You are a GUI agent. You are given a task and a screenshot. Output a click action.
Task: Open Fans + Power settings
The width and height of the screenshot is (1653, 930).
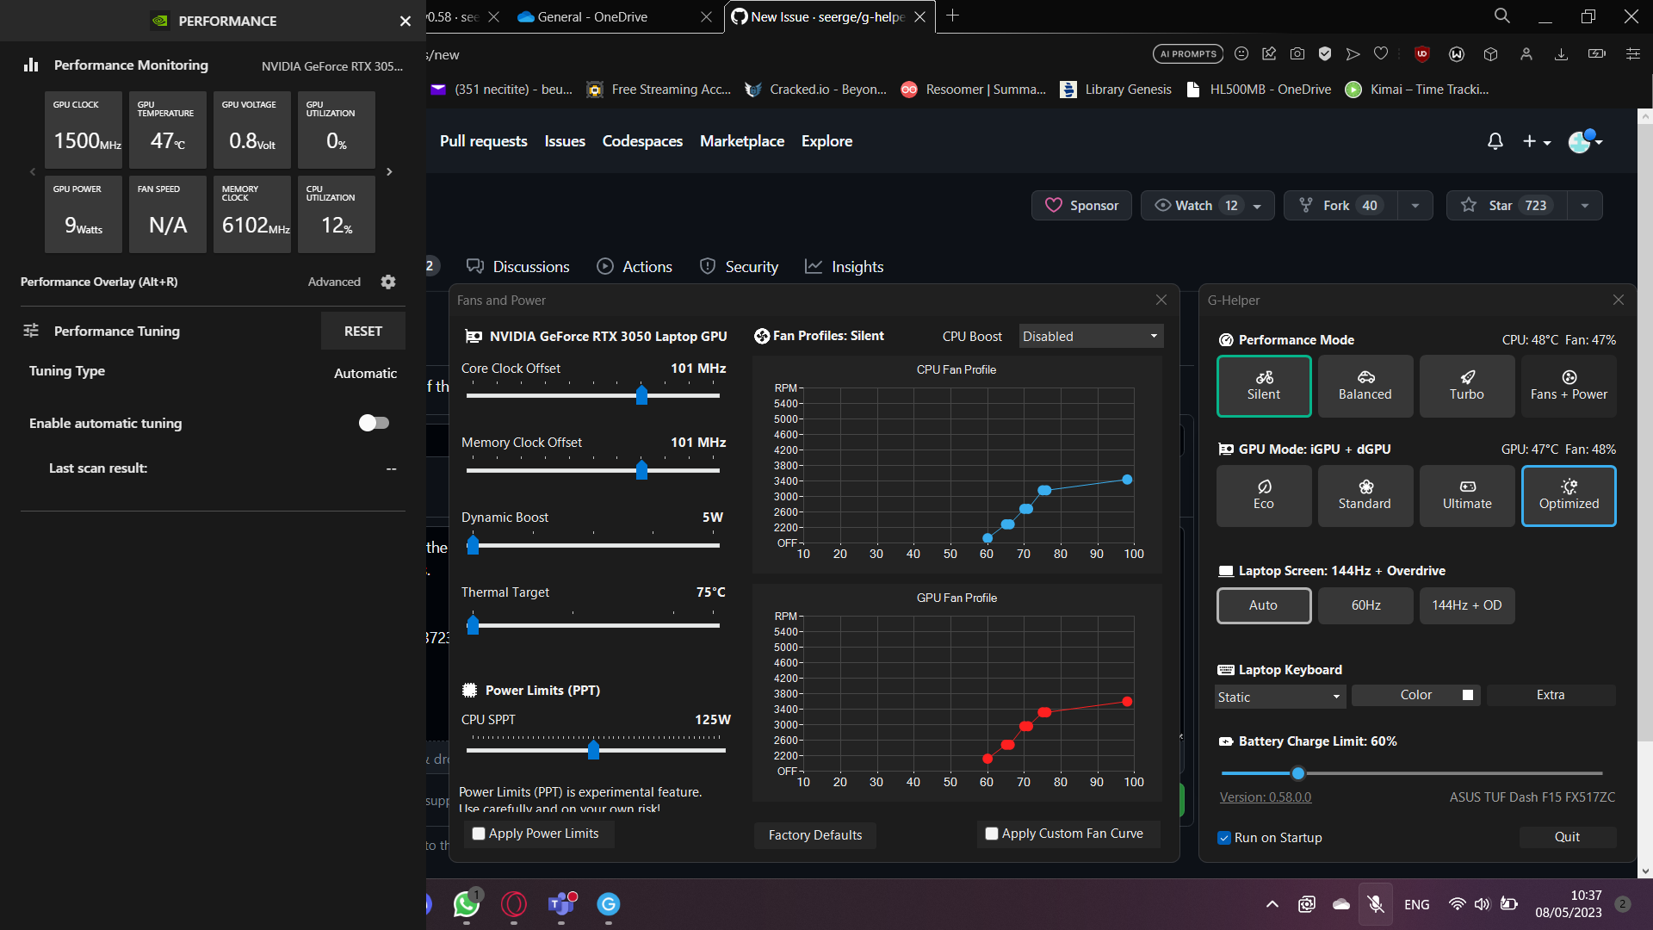[1568, 386]
